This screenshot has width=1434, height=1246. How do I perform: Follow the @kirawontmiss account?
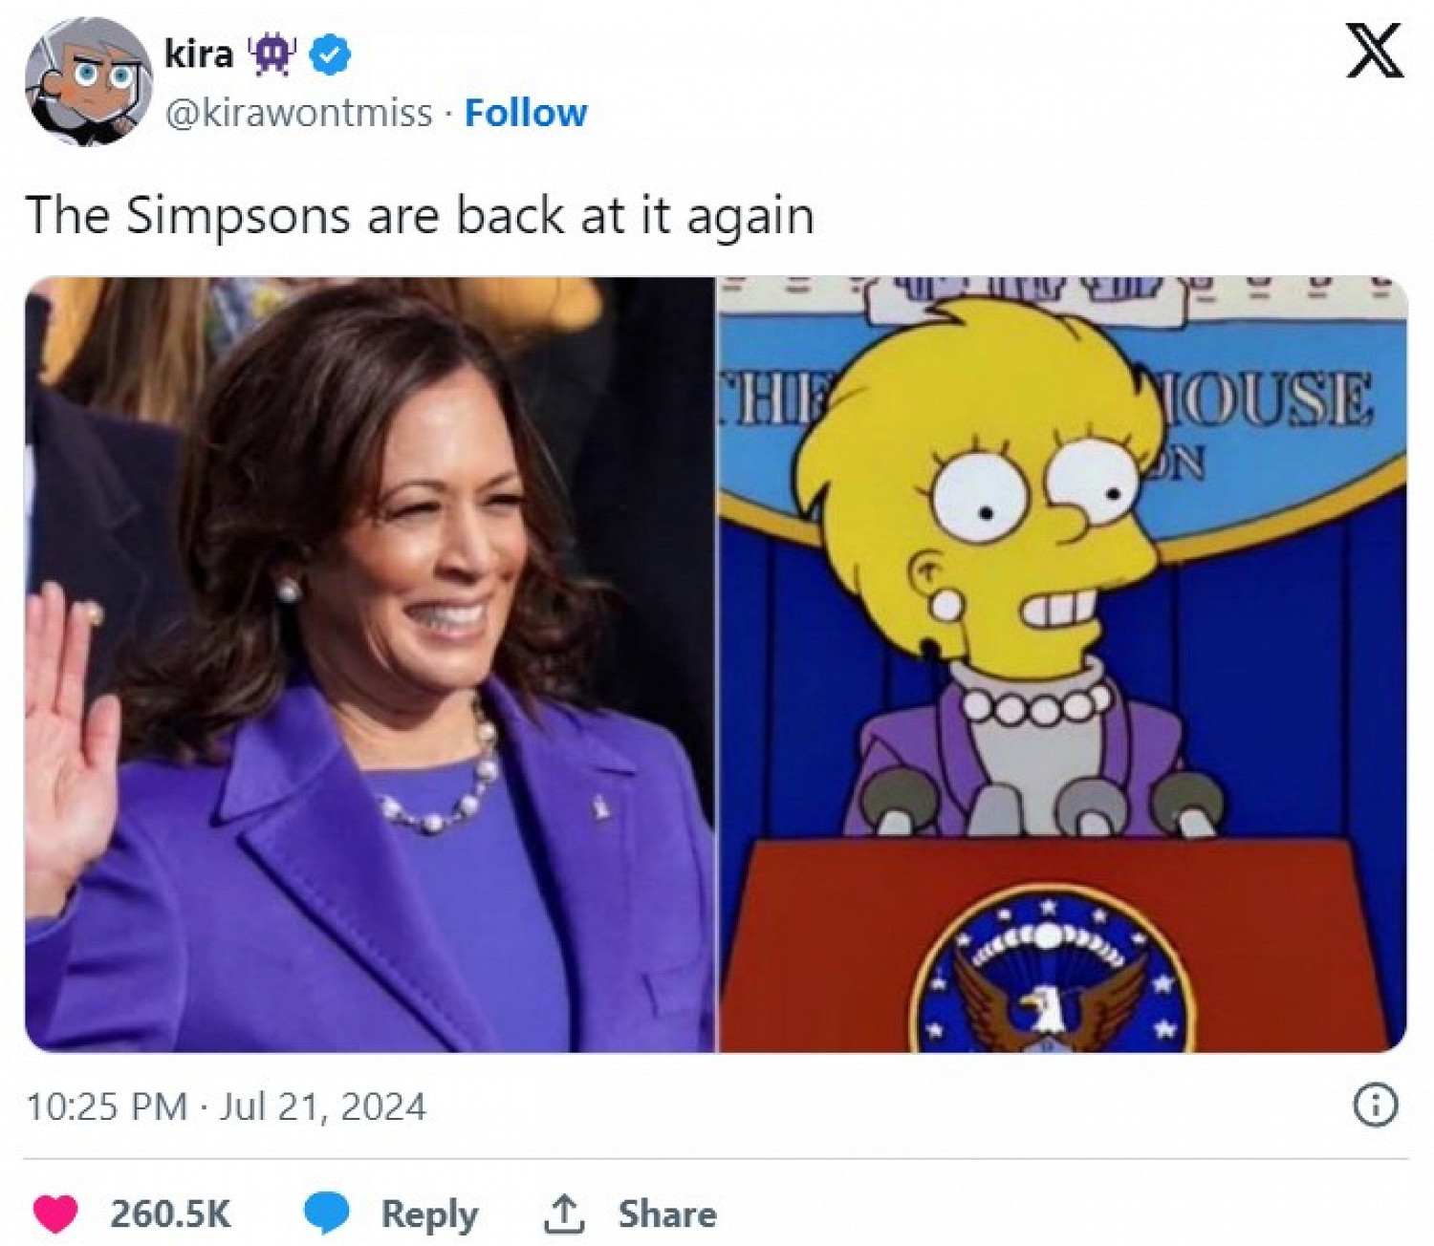(x=525, y=113)
